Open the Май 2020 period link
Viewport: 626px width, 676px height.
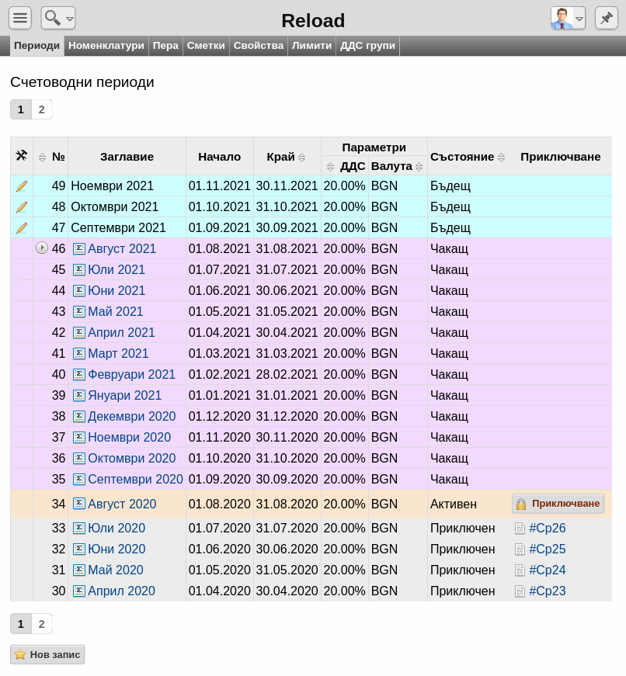pyautogui.click(x=115, y=570)
